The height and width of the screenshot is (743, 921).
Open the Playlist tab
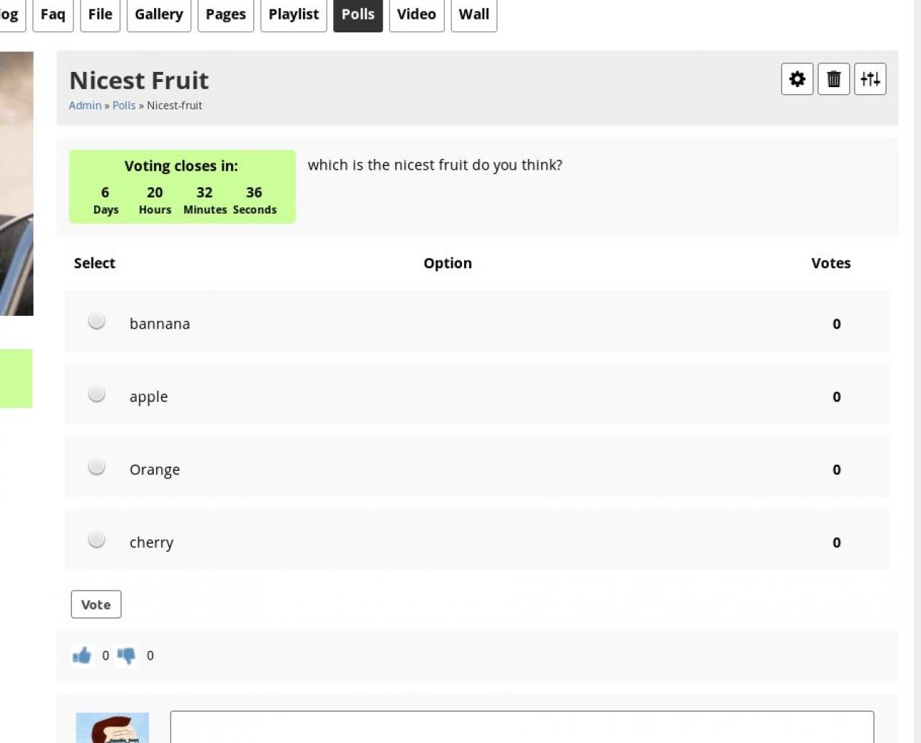click(x=294, y=14)
